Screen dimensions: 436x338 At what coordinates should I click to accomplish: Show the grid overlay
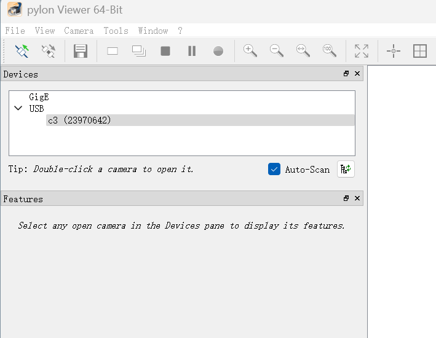coord(420,51)
